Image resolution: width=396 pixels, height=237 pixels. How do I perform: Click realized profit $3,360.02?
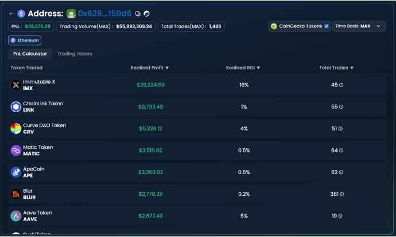pos(150,172)
